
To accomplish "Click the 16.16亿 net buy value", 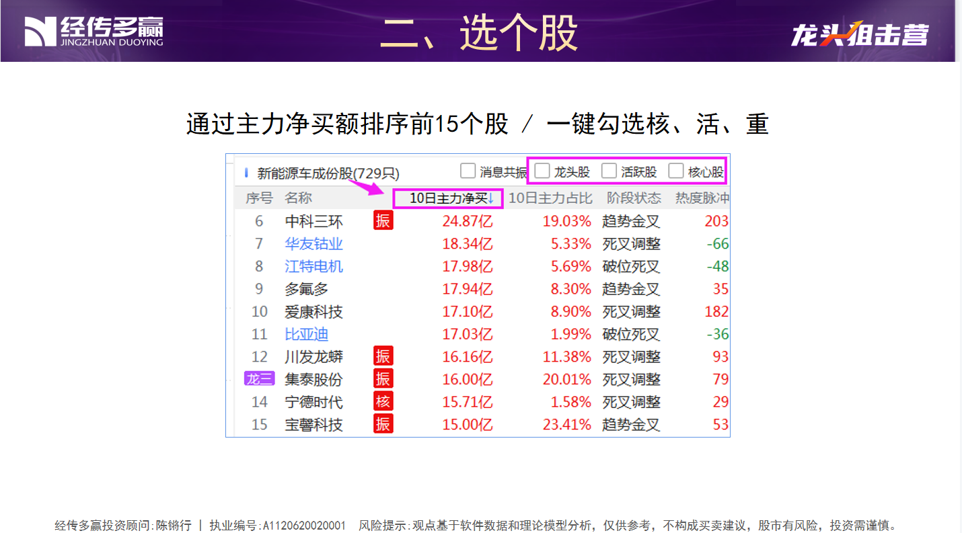I will [x=468, y=357].
